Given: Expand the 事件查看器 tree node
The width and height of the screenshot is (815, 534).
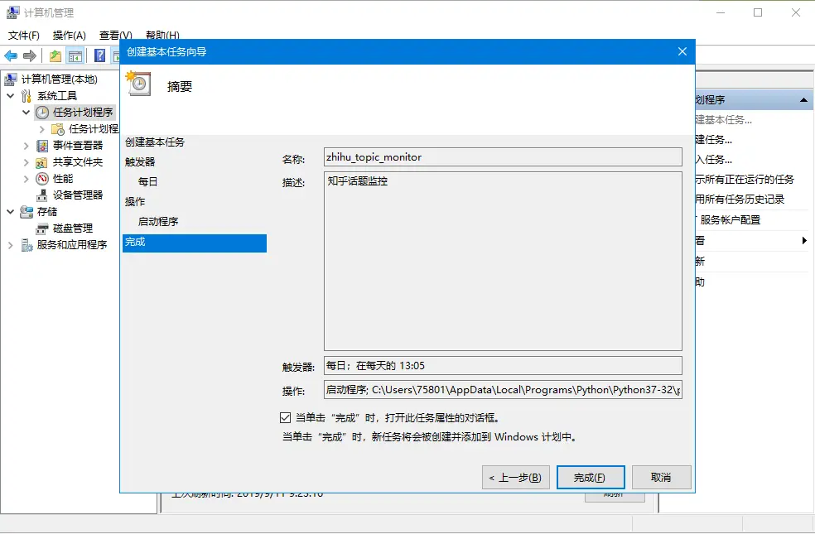Looking at the screenshot, I should [x=26, y=146].
